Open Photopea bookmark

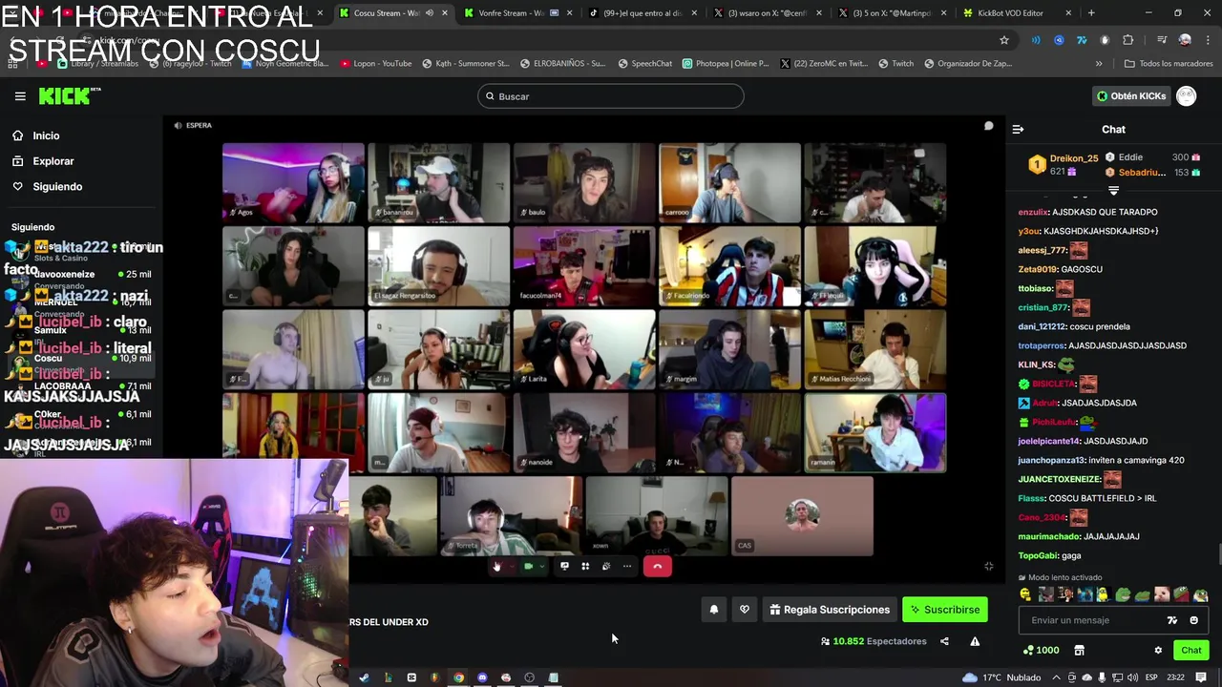coord(726,64)
